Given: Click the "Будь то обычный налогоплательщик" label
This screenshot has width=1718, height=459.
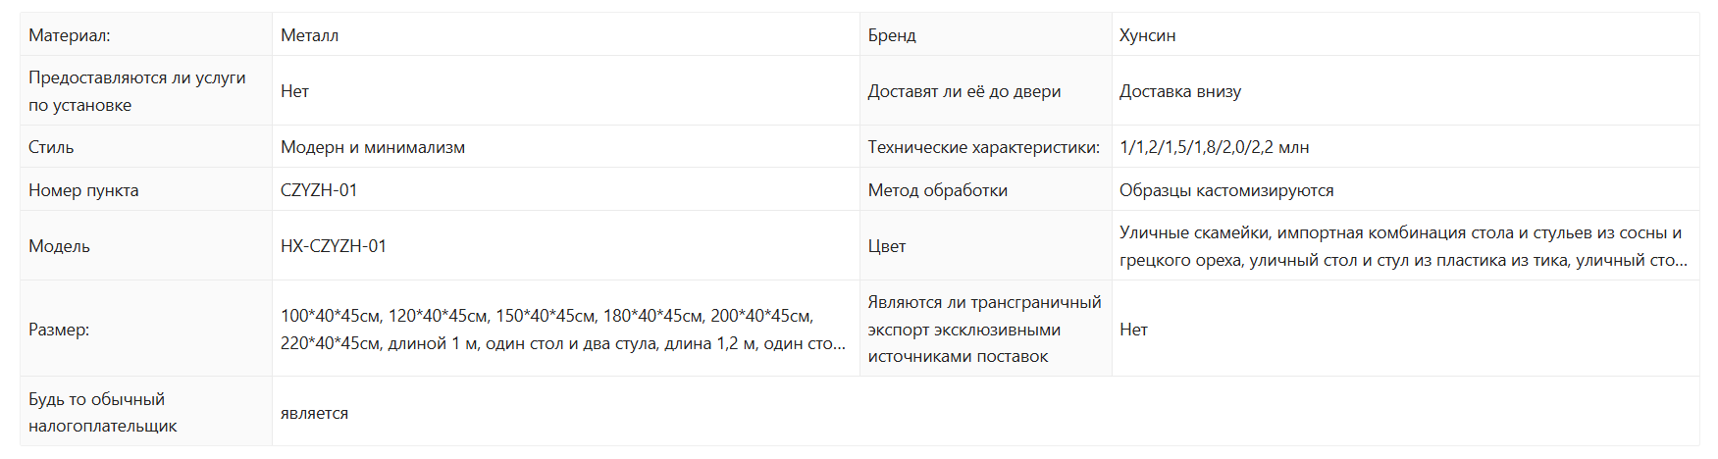Looking at the screenshot, I should coord(103,413).
